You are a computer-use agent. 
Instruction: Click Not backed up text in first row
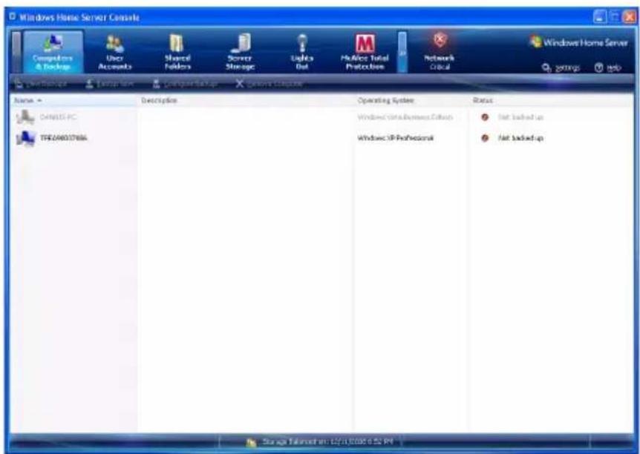520,117
